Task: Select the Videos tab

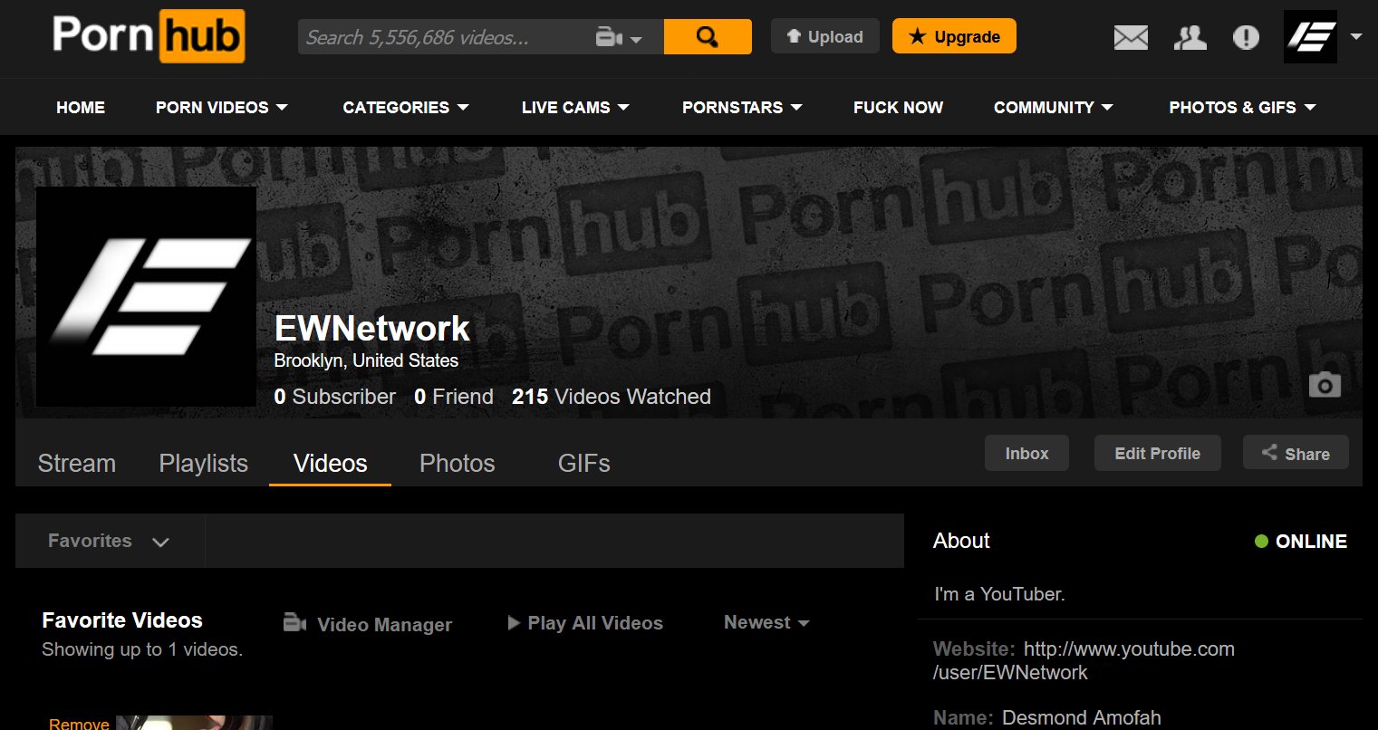Action: (331, 463)
